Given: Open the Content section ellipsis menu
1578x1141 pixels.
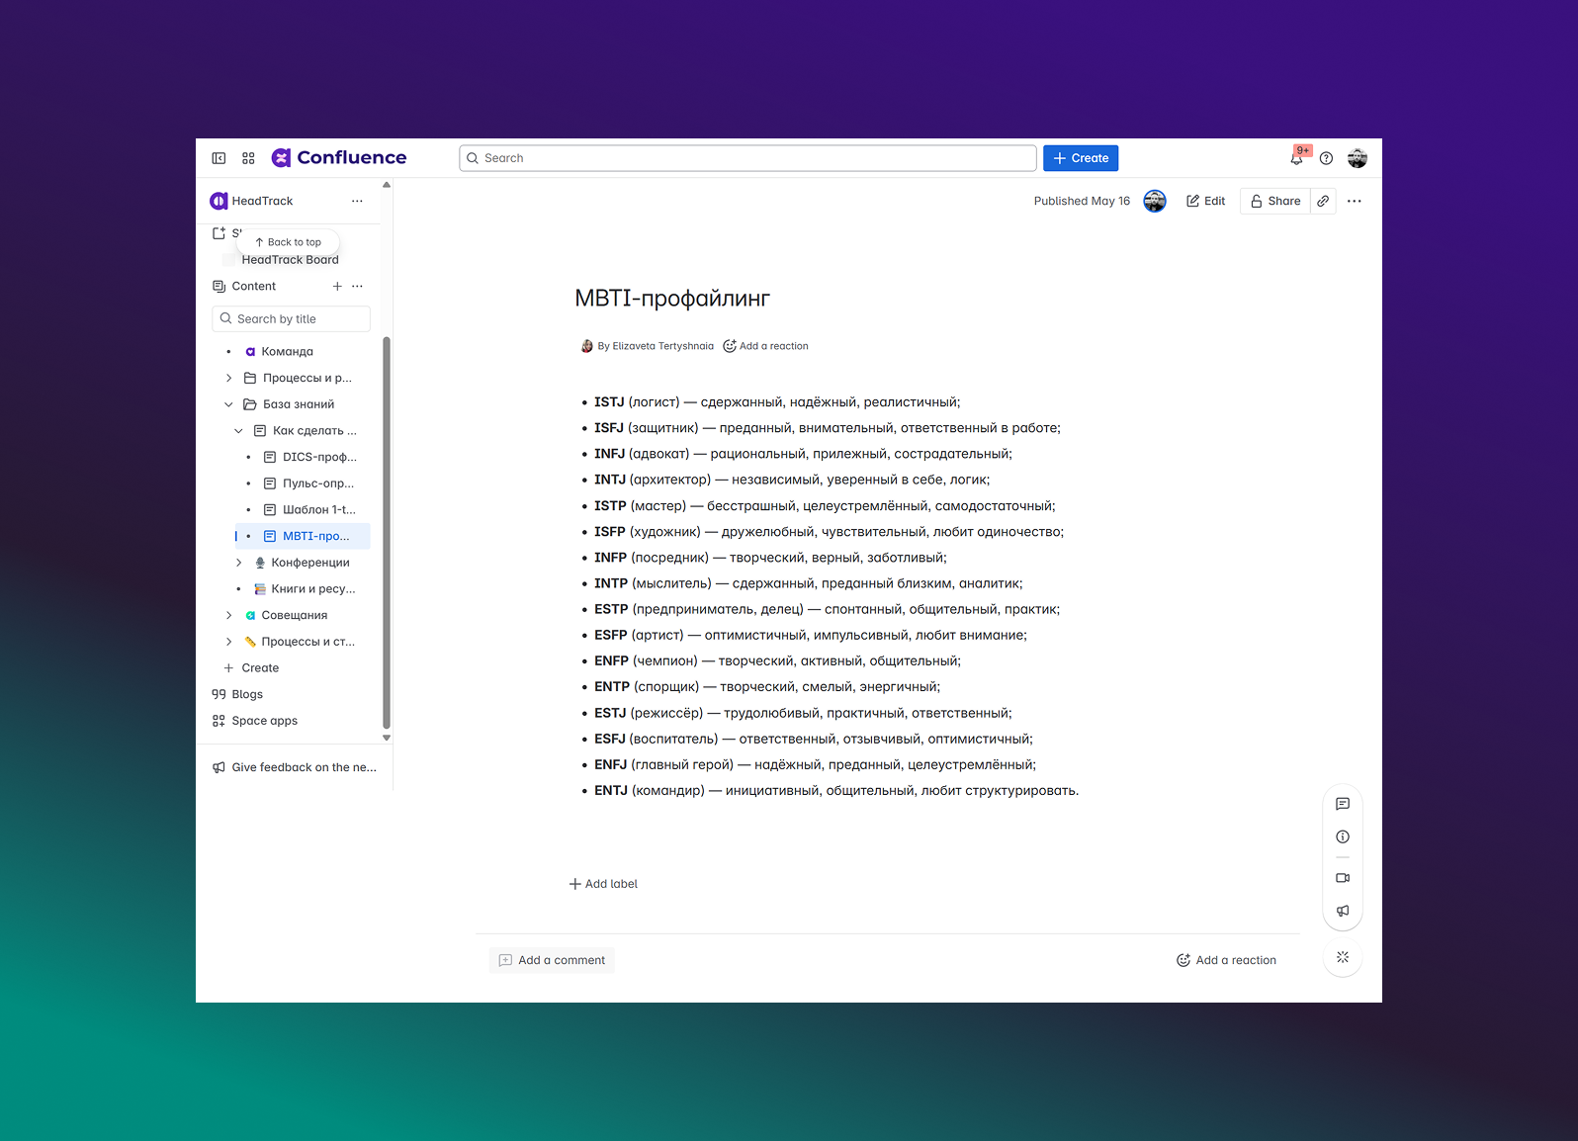Looking at the screenshot, I should tap(357, 286).
